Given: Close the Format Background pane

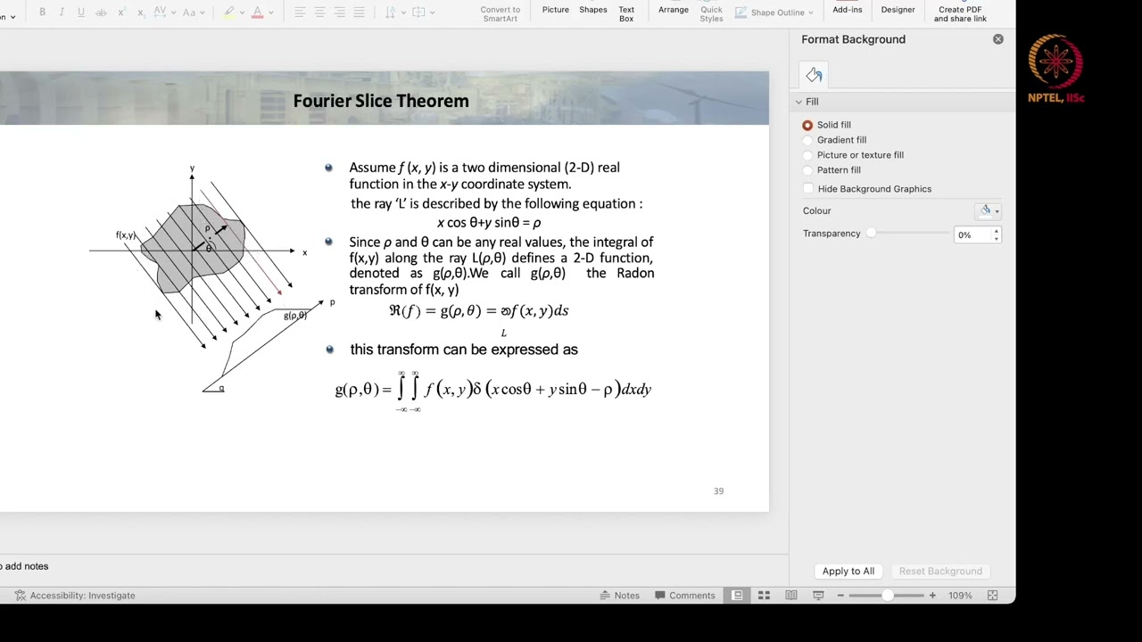Looking at the screenshot, I should (x=998, y=39).
